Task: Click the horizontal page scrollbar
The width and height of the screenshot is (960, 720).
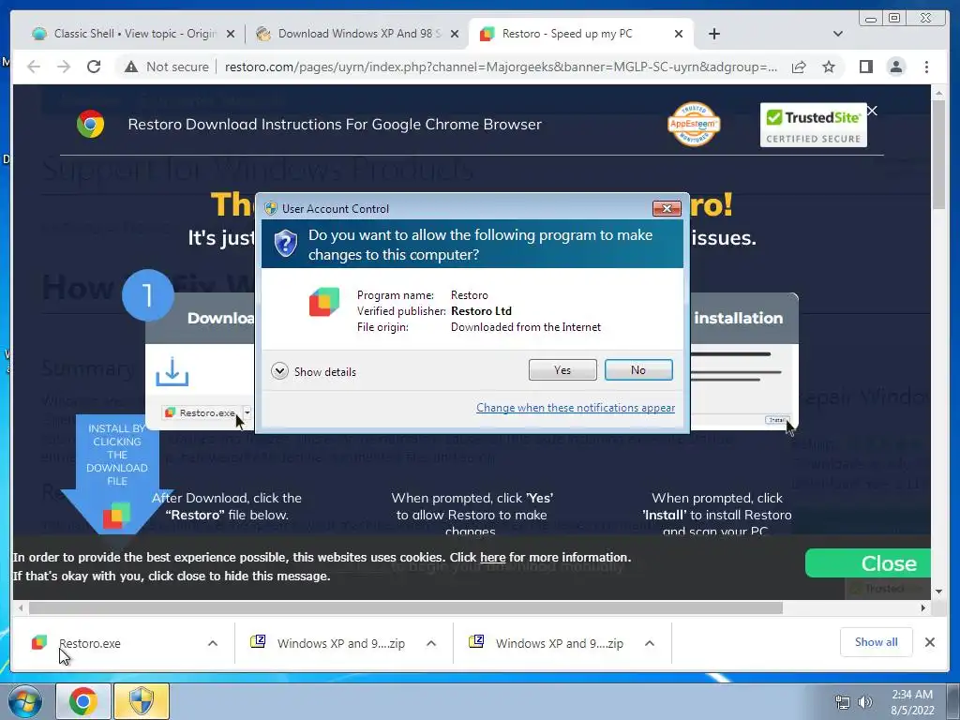Action: point(405,607)
